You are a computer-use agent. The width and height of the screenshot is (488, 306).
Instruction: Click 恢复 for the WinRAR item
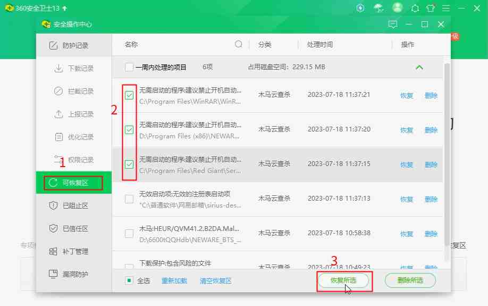click(x=407, y=95)
